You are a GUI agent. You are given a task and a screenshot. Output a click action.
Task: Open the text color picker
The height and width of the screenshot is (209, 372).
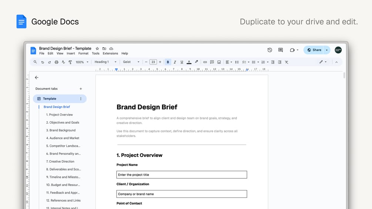click(x=189, y=62)
